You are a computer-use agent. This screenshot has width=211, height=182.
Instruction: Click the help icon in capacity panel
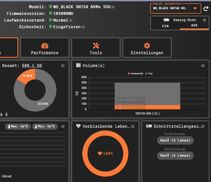point(63,66)
